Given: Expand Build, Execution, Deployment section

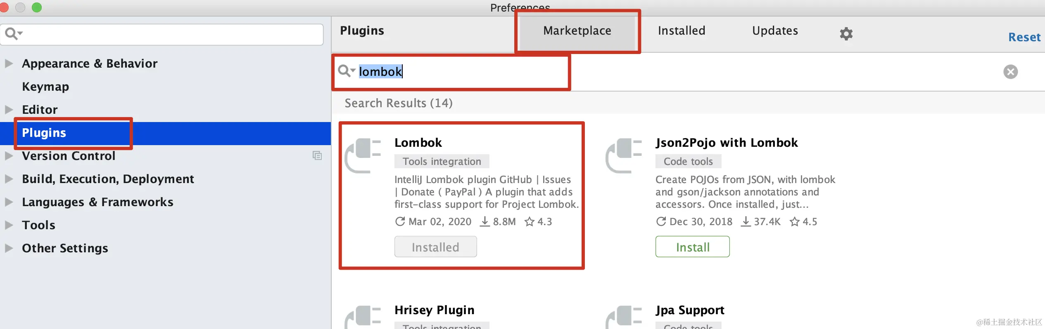Looking at the screenshot, I should click(x=9, y=179).
